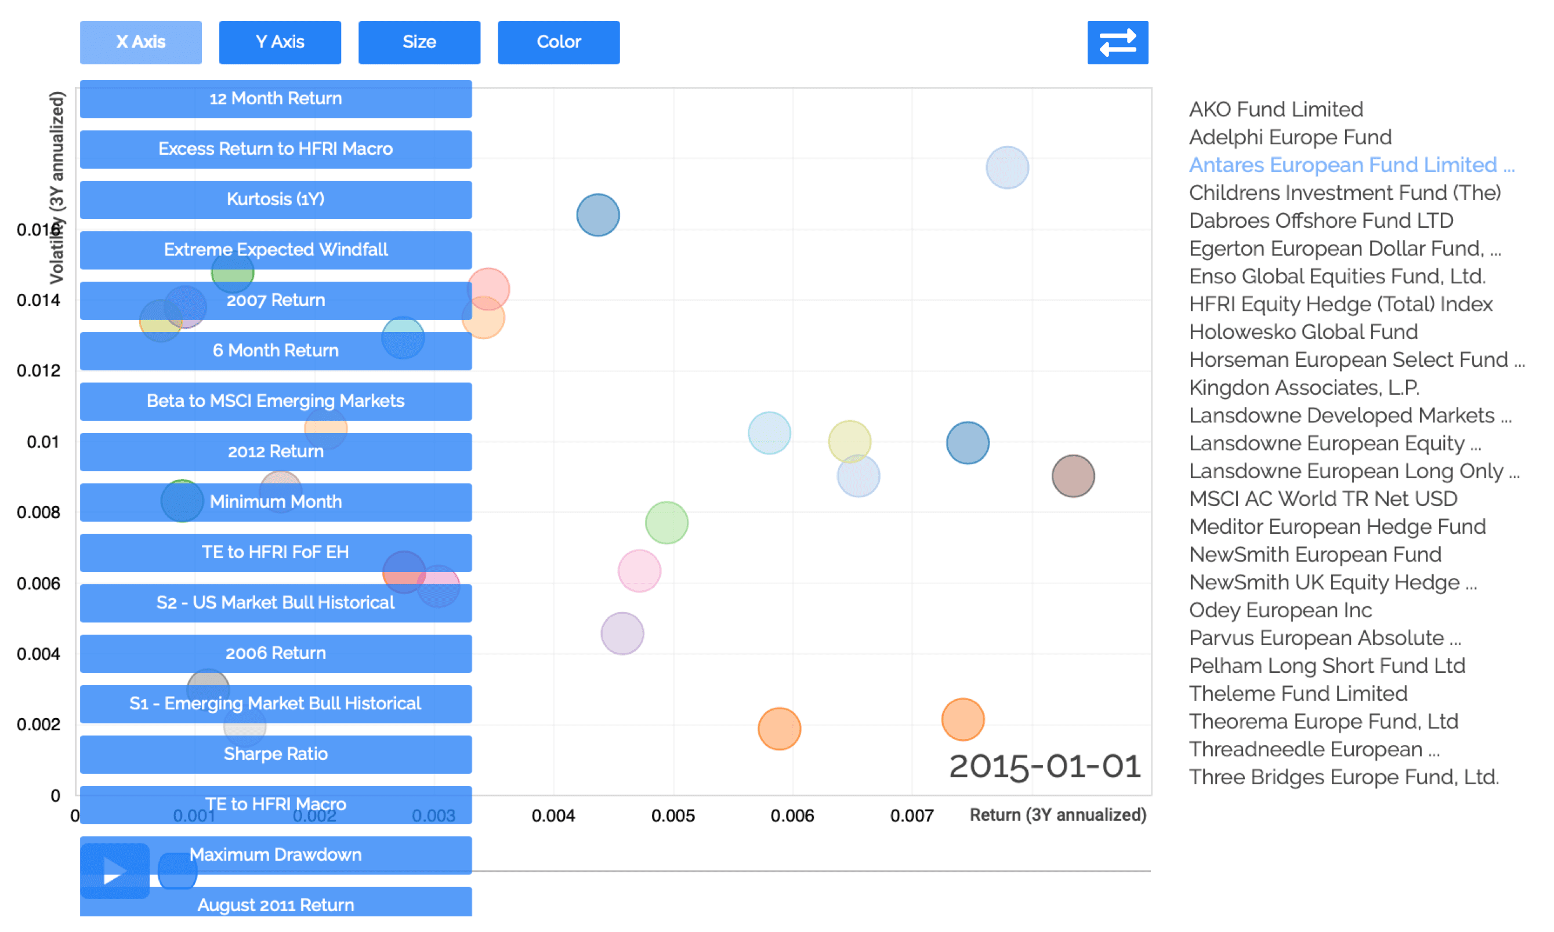Screen dimensions: 1554x932
Task: Pick Beta to MSCI Emerging Markets
Action: pos(276,401)
